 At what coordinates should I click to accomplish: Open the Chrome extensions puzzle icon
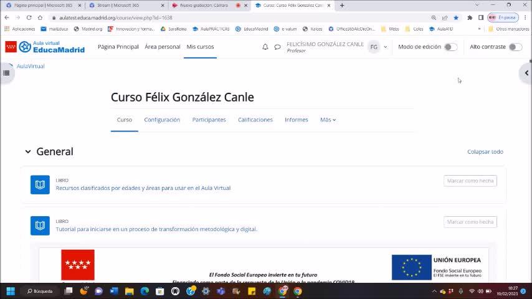pos(470,17)
